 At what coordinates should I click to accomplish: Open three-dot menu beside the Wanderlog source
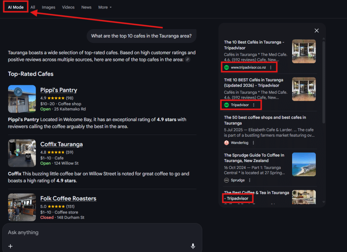point(253,143)
